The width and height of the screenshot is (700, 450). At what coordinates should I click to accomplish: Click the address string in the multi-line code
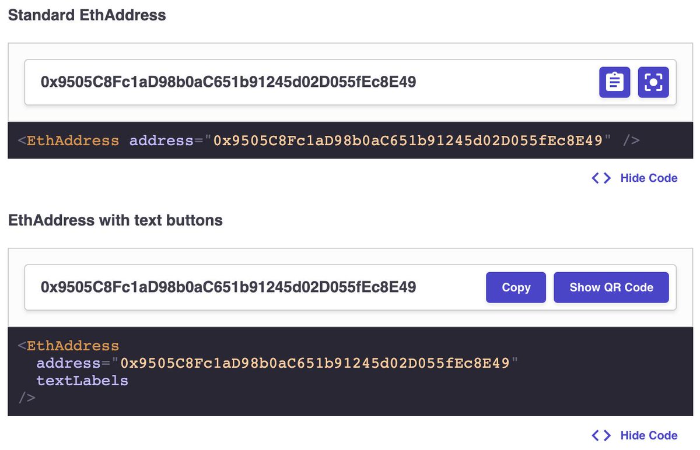[315, 363]
